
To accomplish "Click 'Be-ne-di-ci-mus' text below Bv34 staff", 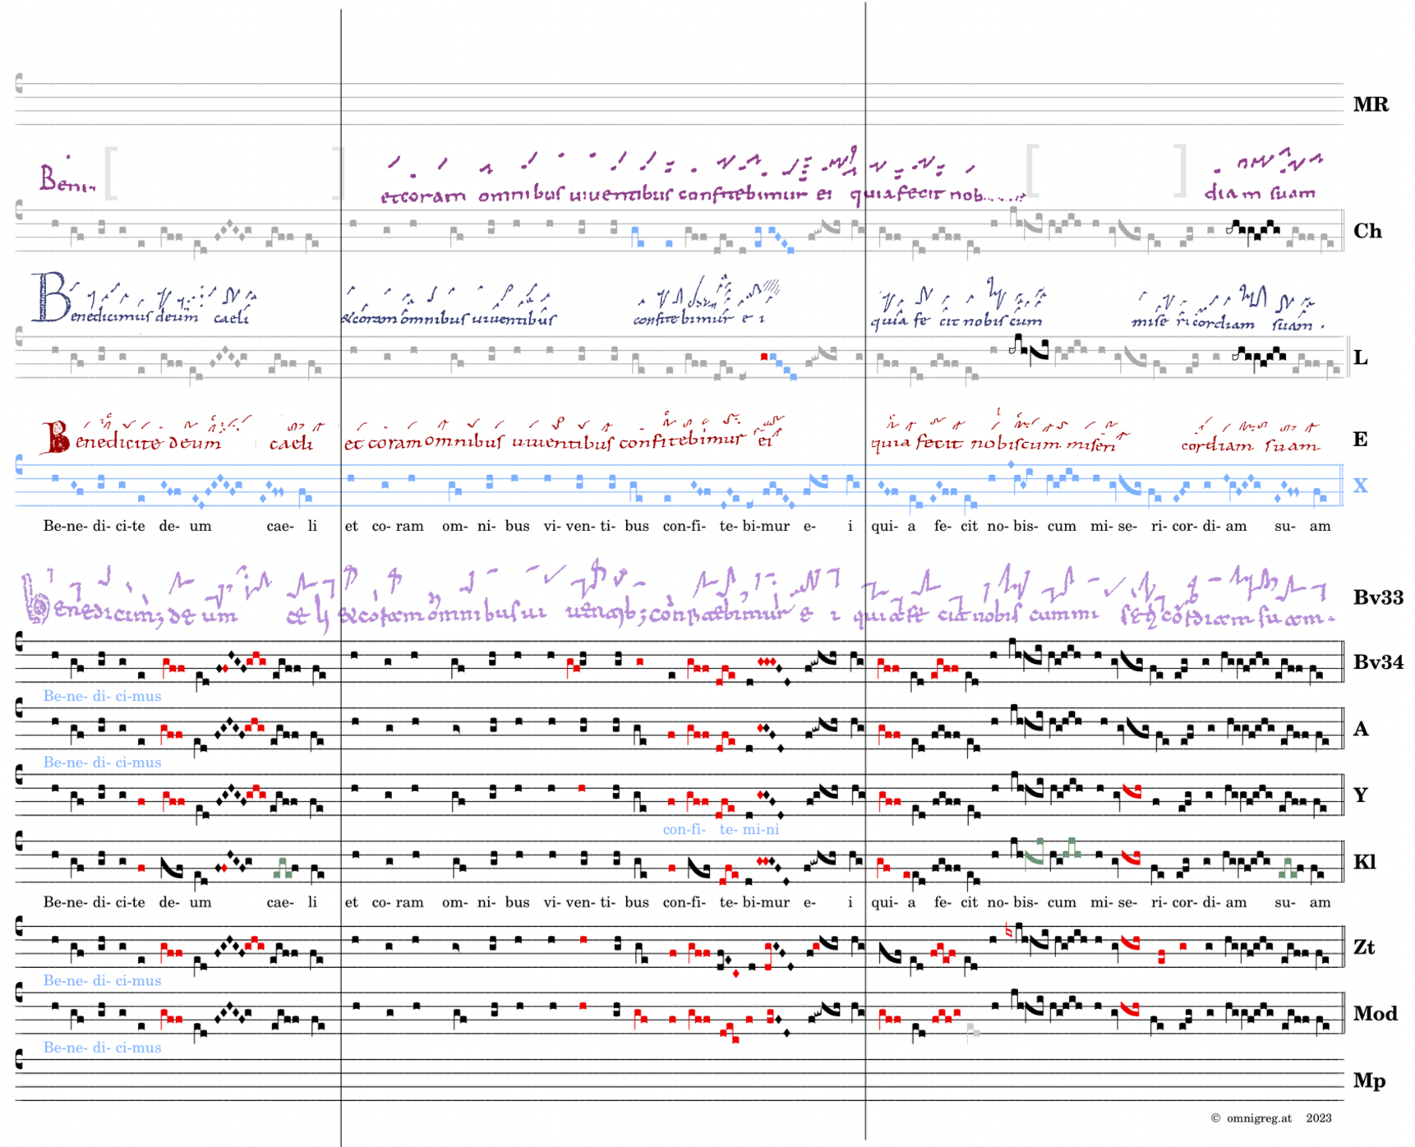I will [102, 696].
